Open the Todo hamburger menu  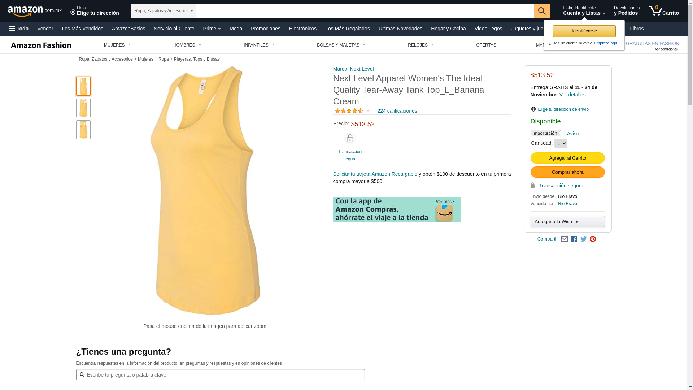(x=18, y=29)
